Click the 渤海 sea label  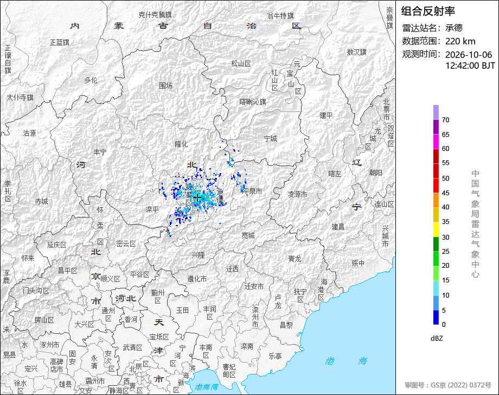point(346,361)
